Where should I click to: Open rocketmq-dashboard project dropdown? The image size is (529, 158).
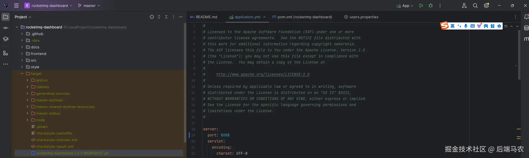tap(48, 6)
